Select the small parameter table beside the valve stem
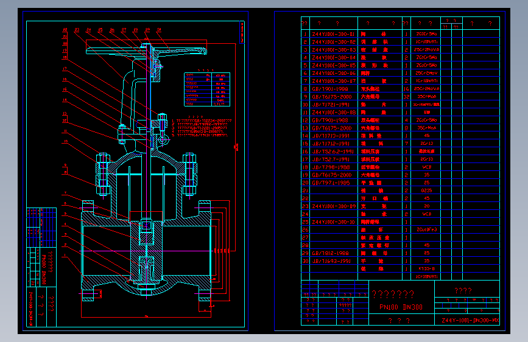The image size is (528, 342). 207,89
